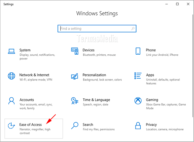The image size is (194, 142).
Task: Open the Gaming Xbox icon
Action: pos(138,101)
